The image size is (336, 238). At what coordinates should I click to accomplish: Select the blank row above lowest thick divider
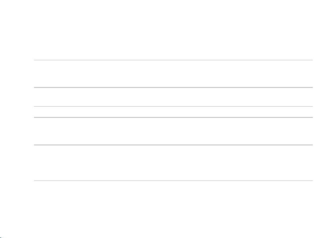[173, 131]
